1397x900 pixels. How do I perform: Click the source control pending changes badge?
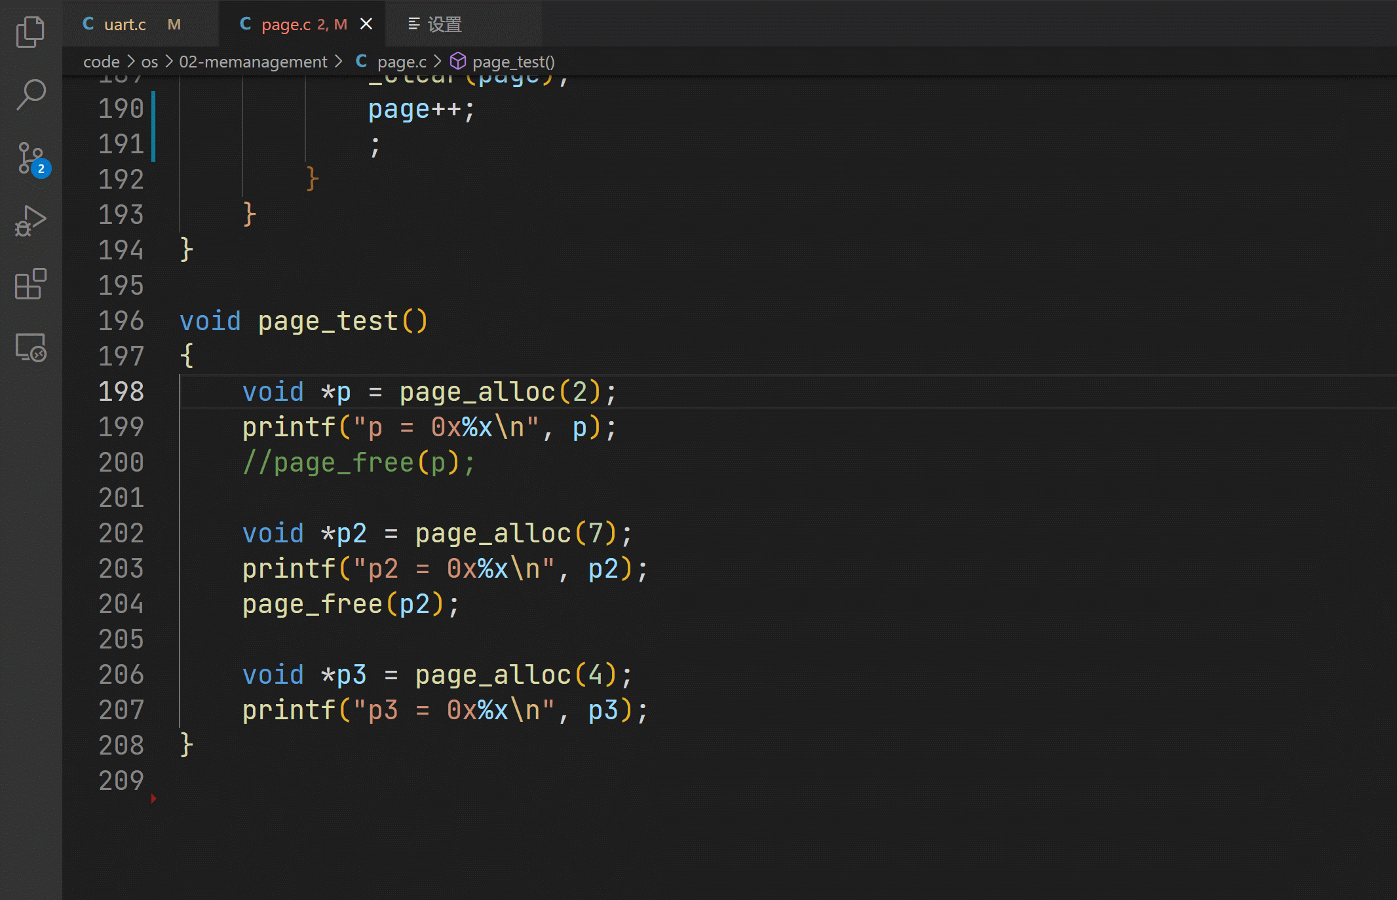(41, 169)
